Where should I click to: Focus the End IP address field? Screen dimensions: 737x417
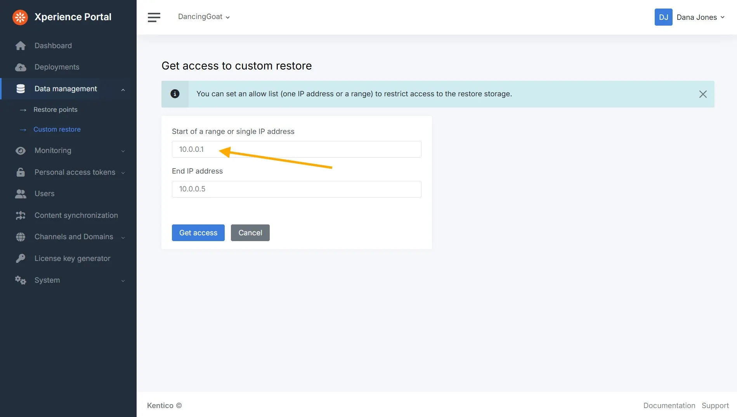pyautogui.click(x=297, y=189)
